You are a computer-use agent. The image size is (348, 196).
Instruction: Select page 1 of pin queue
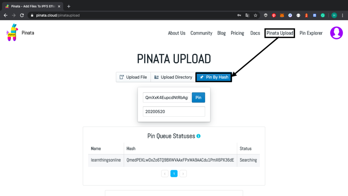(174, 174)
